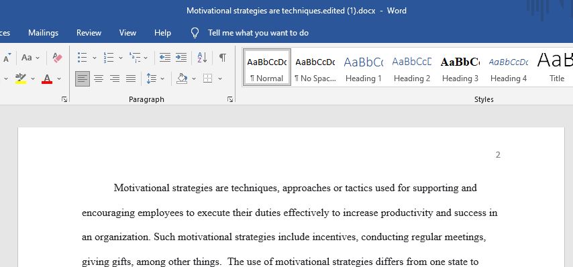Viewport: 573px width, 267px height.
Task: Decrease paragraph indent
Action: (165, 58)
